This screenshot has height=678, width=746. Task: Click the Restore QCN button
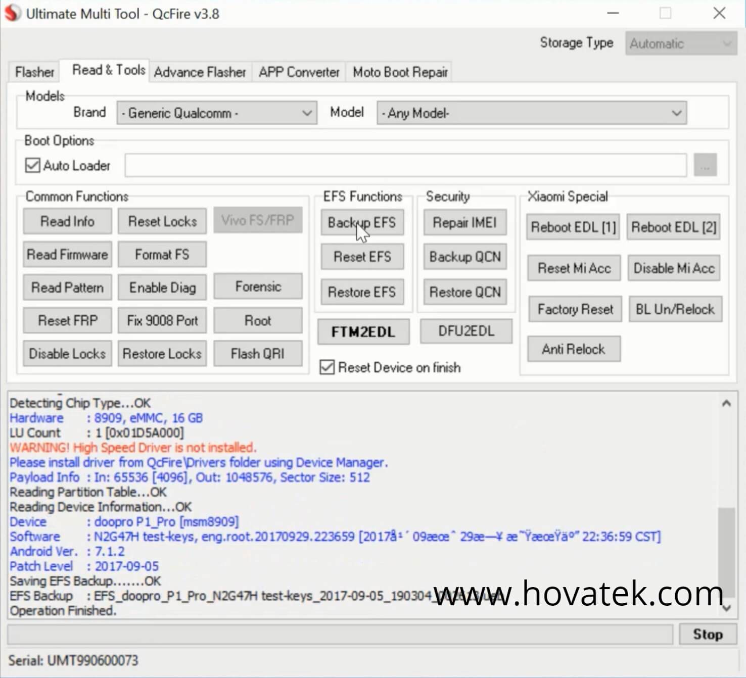pos(465,292)
